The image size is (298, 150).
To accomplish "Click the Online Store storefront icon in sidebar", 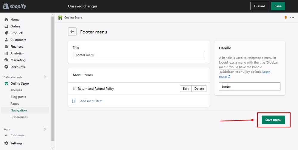I will tap(6, 83).
